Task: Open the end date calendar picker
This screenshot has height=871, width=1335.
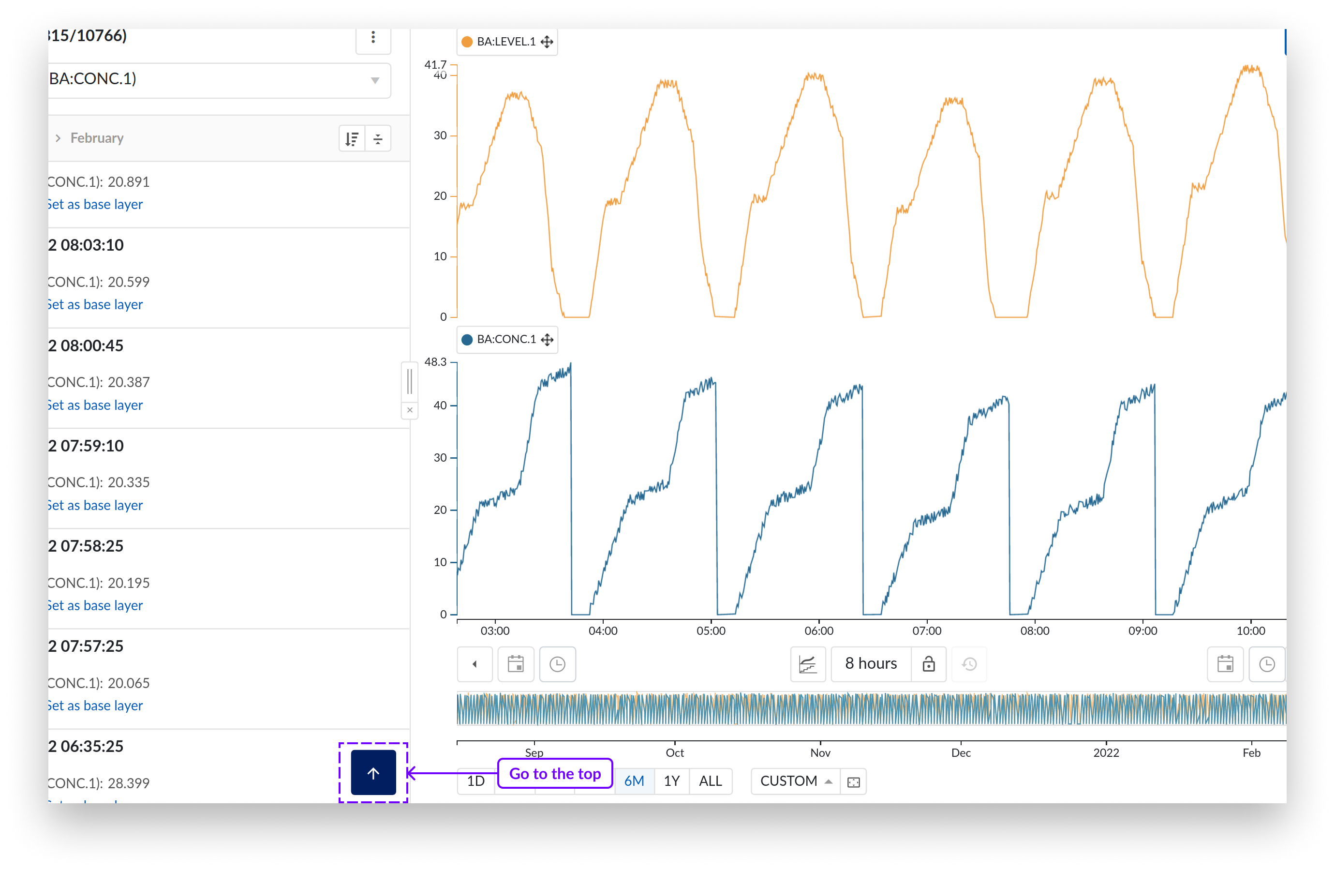Action: [1225, 664]
